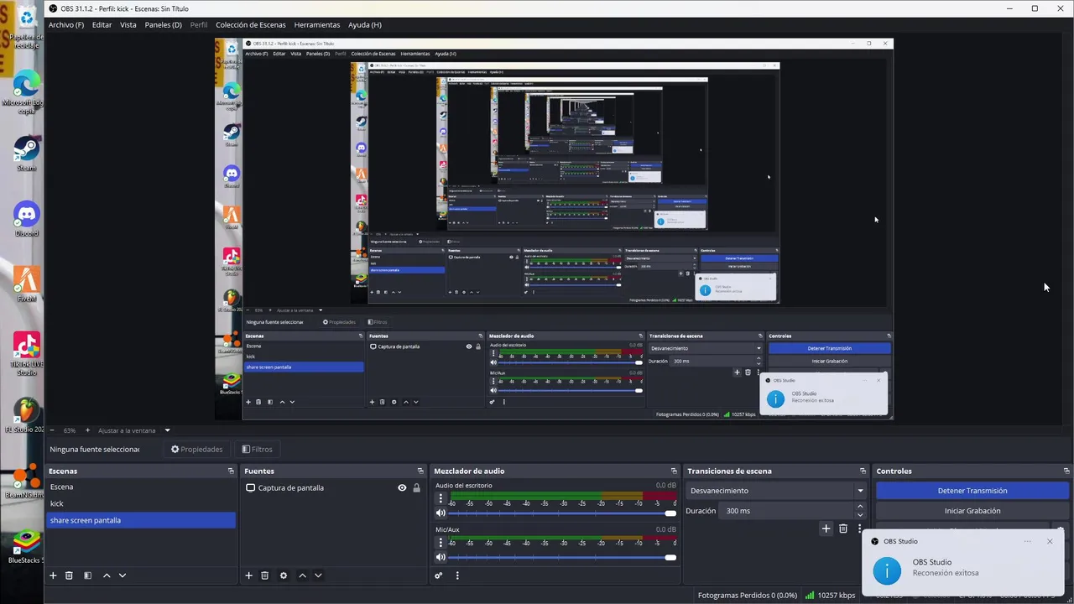Screen dimensions: 1074x604
Task: Zoom in the preview with the plus icon
Action: click(x=87, y=430)
